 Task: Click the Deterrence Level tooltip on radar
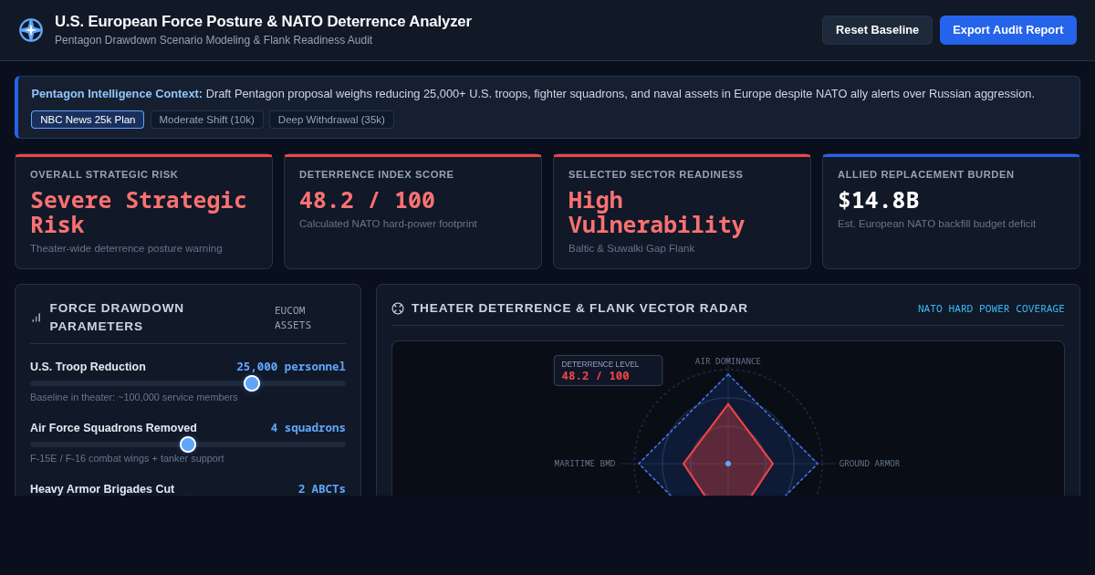608,371
